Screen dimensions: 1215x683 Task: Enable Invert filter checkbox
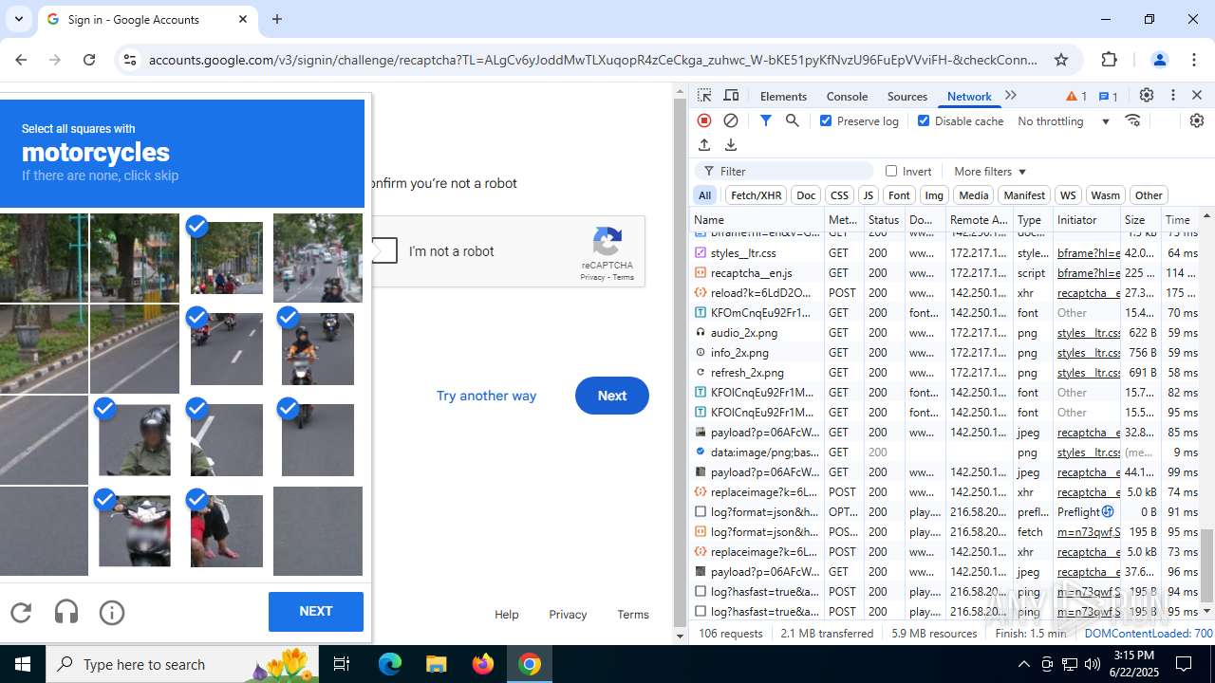891,171
